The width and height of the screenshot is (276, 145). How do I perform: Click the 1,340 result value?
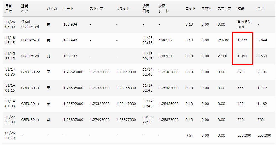242,56
